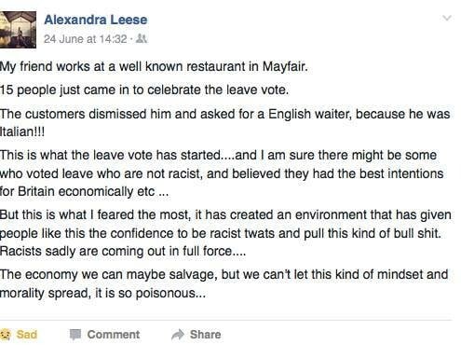Click the line 'Racists sadly are coming out'
Image resolution: width=461 pixels, height=345 pixels.
coord(123,251)
